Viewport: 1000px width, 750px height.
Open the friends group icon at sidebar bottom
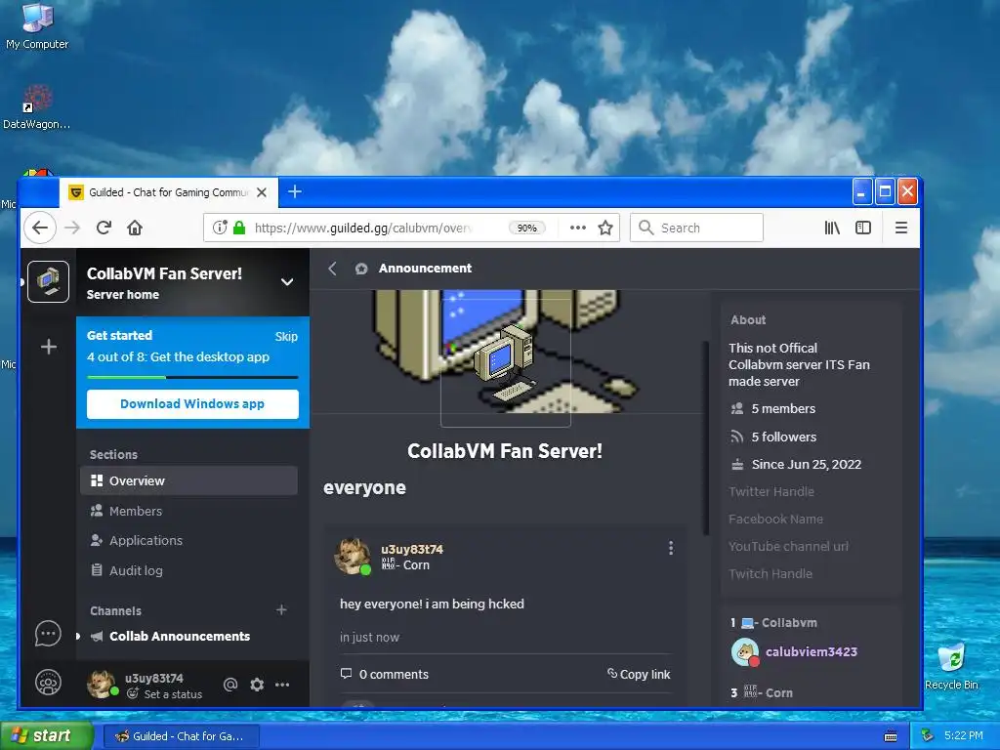(x=49, y=683)
